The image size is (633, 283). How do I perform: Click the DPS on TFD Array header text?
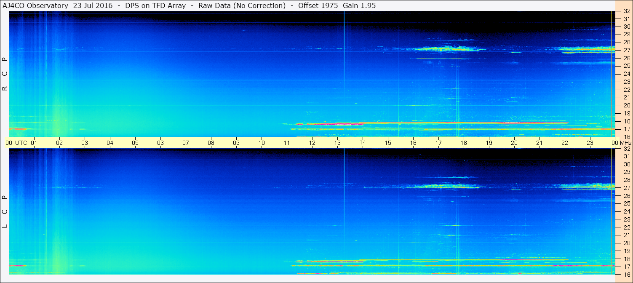(x=155, y=5)
